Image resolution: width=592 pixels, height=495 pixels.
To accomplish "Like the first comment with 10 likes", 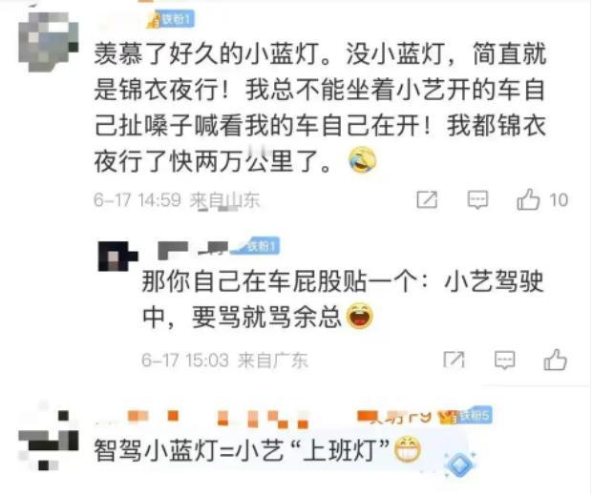I will [528, 199].
